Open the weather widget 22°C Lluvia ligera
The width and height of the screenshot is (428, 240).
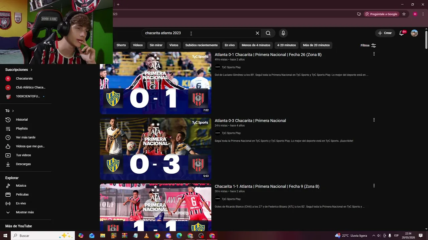351,236
